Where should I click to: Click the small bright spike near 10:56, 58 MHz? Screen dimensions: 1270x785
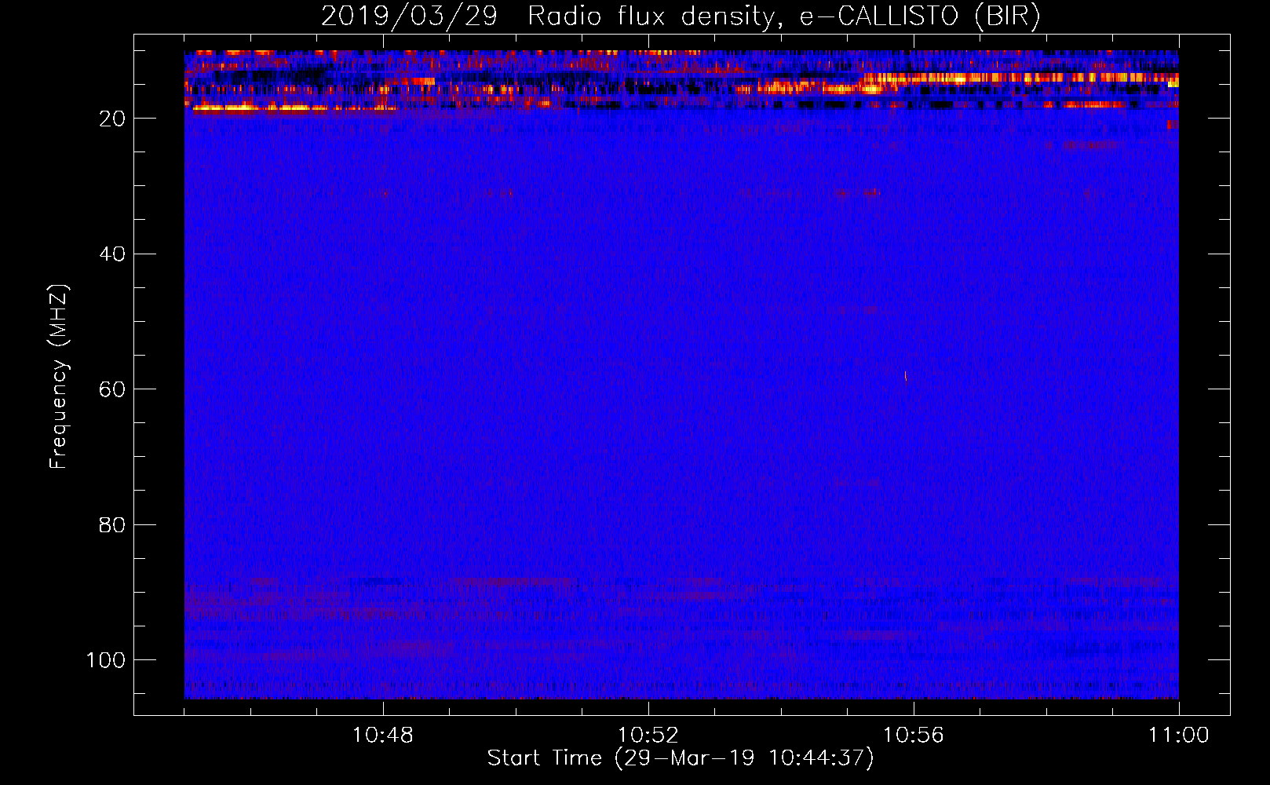(906, 378)
